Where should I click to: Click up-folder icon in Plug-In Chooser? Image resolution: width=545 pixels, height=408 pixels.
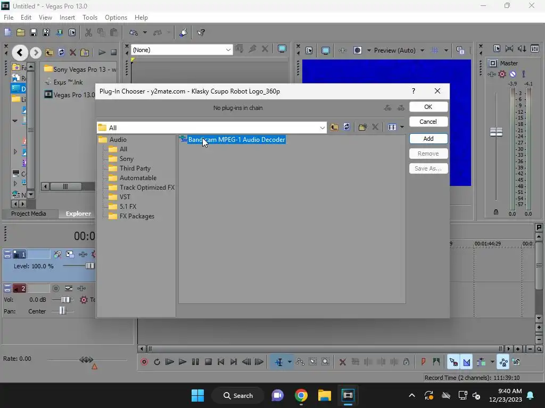[x=334, y=127]
